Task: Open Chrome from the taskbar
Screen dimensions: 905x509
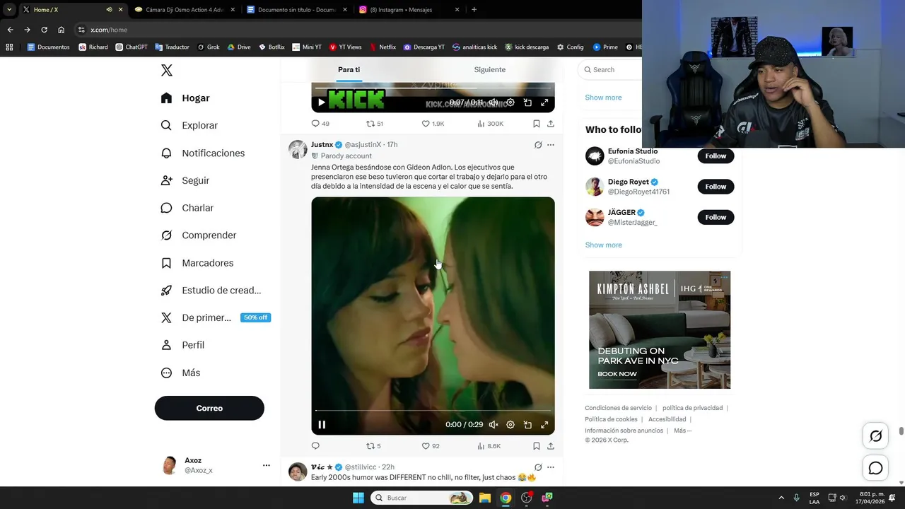Action: 506,498
